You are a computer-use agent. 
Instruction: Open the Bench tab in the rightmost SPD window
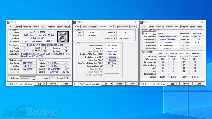(193, 26)
